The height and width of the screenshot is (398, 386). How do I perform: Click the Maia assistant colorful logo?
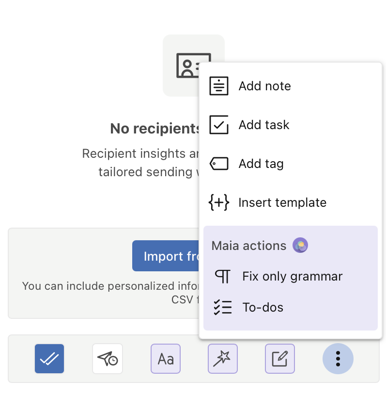pyautogui.click(x=300, y=245)
